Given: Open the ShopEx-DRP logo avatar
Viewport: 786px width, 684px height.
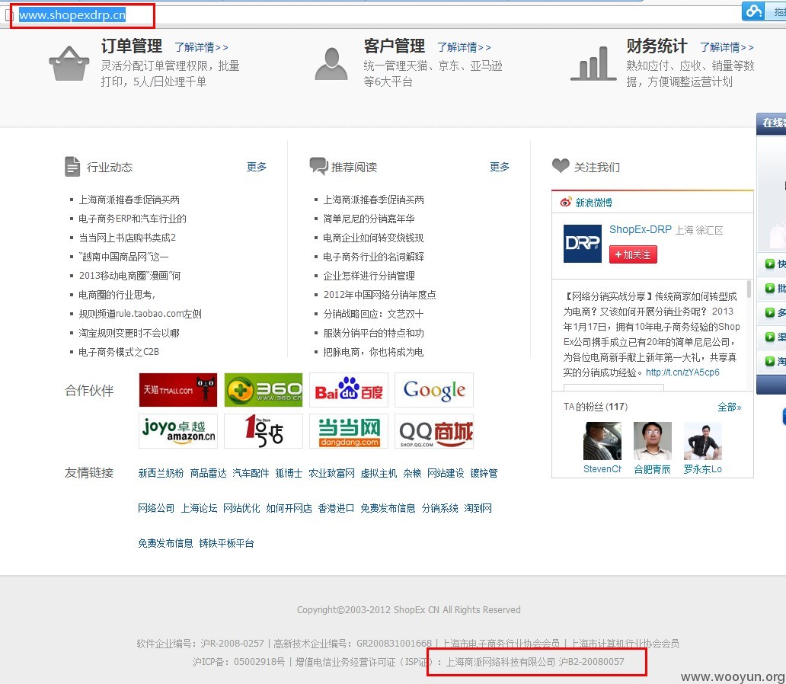Looking at the screenshot, I should click(582, 244).
